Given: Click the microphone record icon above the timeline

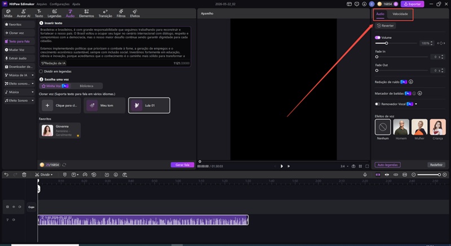Looking at the screenshot, I should [365, 175].
